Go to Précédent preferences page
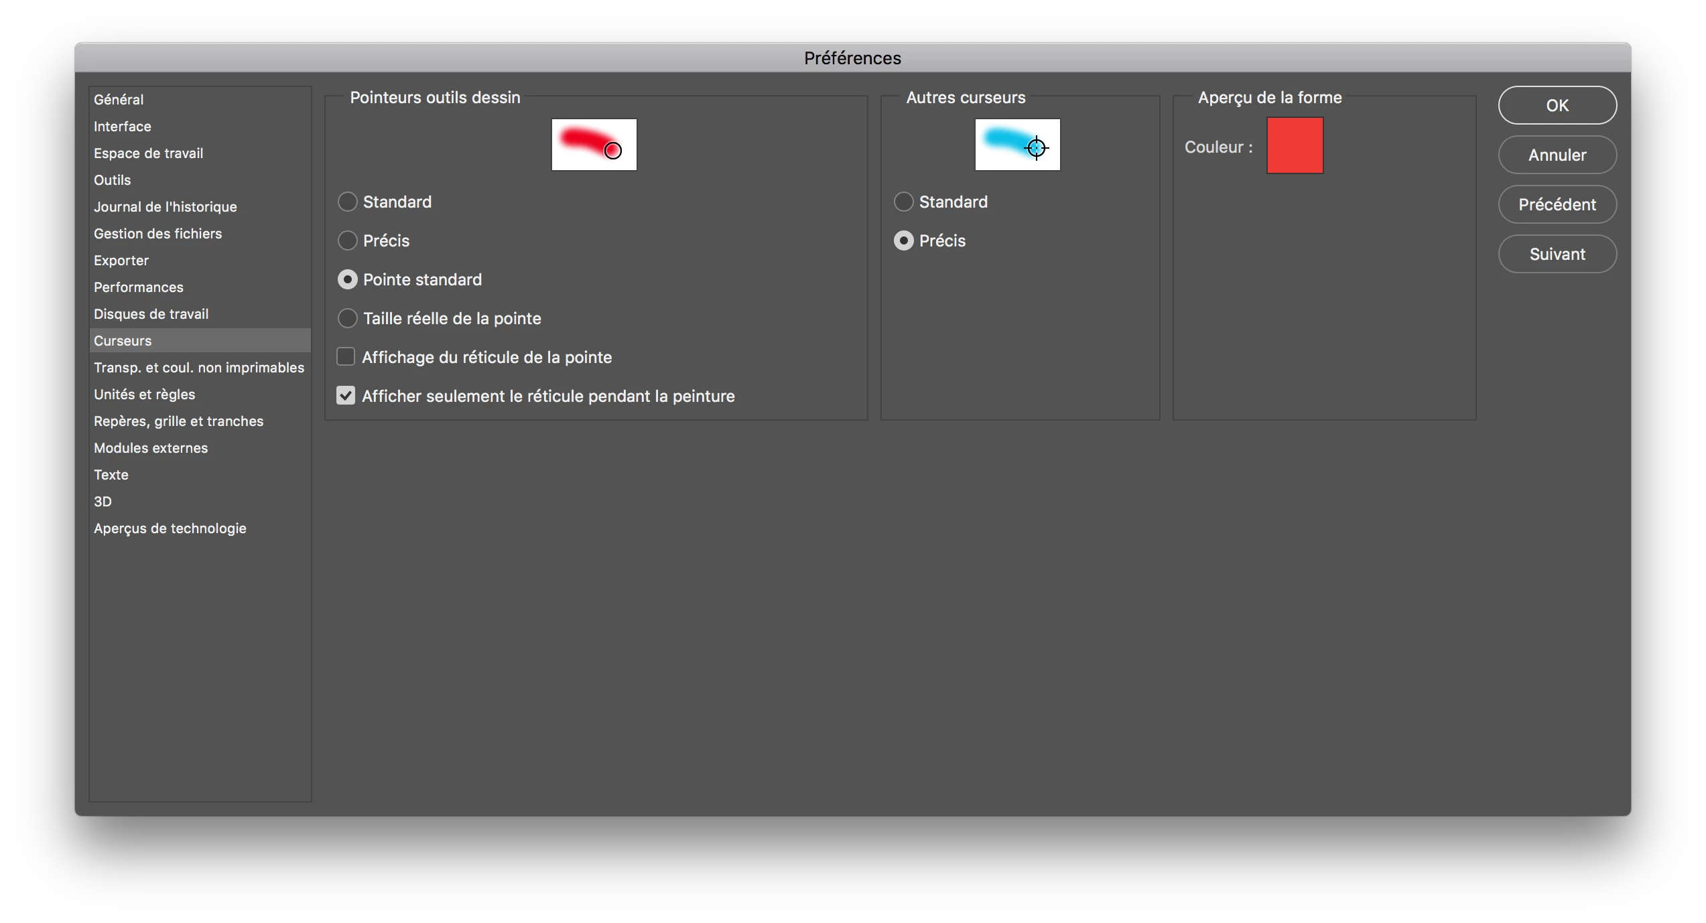 [1557, 204]
